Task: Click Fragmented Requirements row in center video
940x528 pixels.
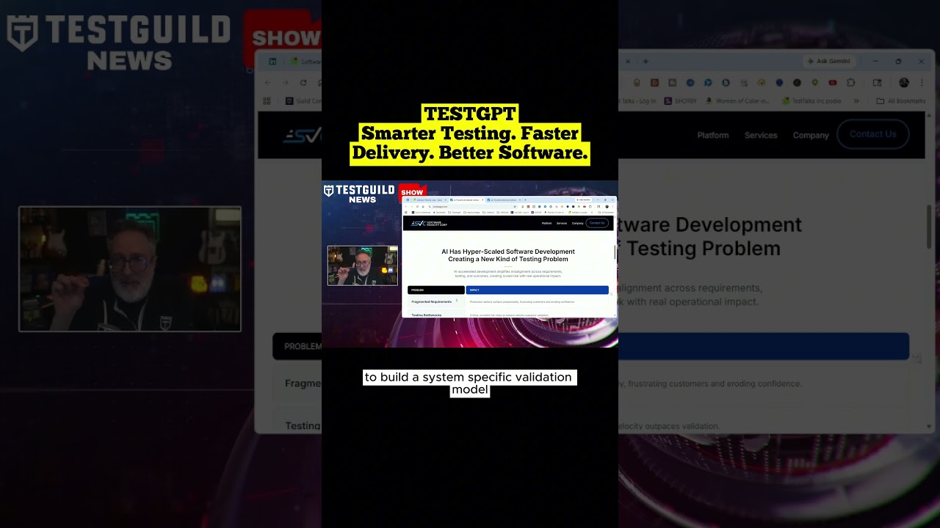Action: [436, 301]
